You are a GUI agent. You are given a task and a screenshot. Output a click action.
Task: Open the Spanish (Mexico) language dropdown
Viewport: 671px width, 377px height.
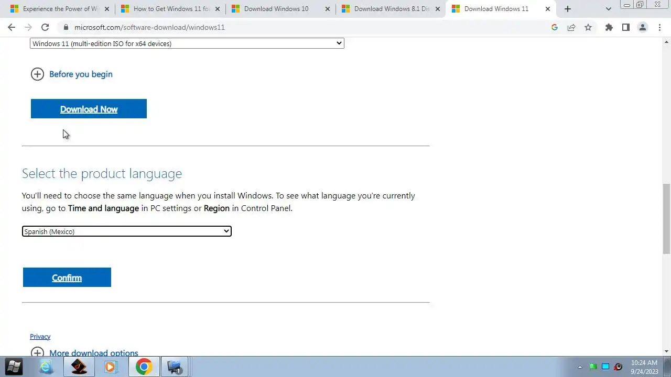tap(126, 231)
